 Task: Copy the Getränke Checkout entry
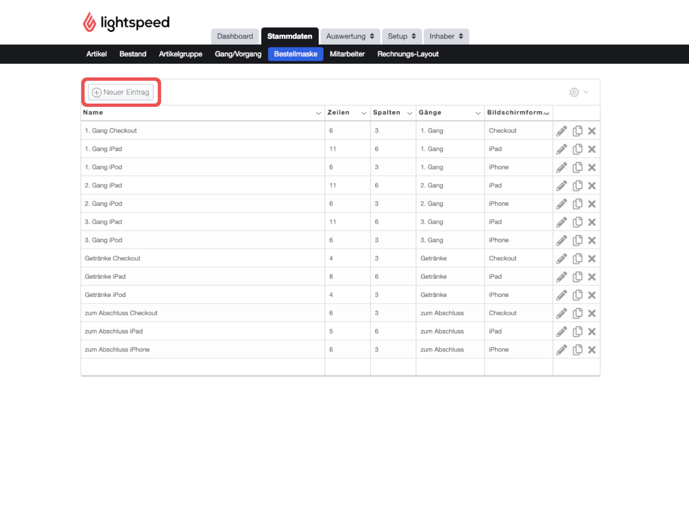(577, 258)
